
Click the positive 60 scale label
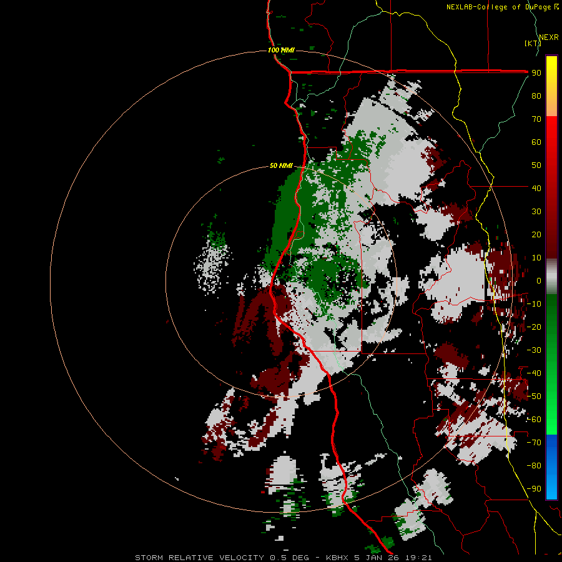click(536, 142)
